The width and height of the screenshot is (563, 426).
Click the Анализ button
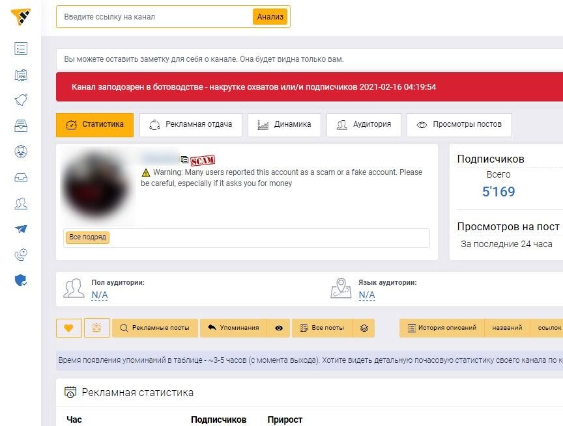coord(270,17)
